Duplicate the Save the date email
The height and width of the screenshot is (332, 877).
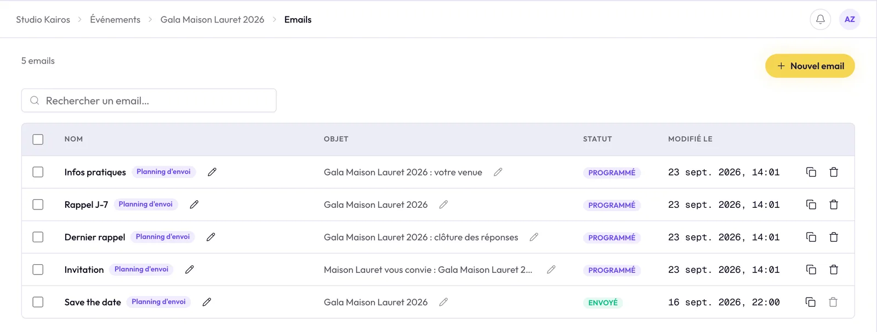pyautogui.click(x=811, y=302)
